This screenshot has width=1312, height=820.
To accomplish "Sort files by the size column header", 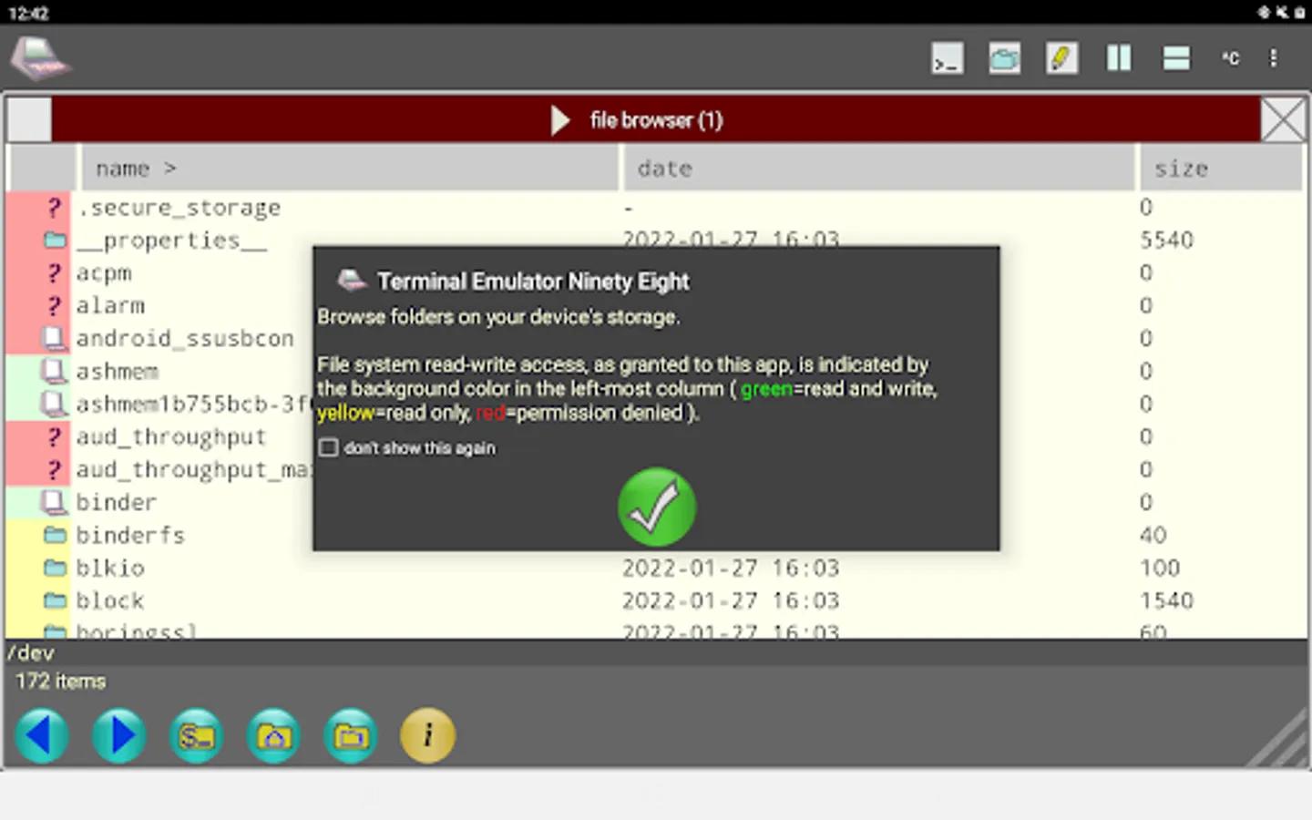I will [1220, 169].
